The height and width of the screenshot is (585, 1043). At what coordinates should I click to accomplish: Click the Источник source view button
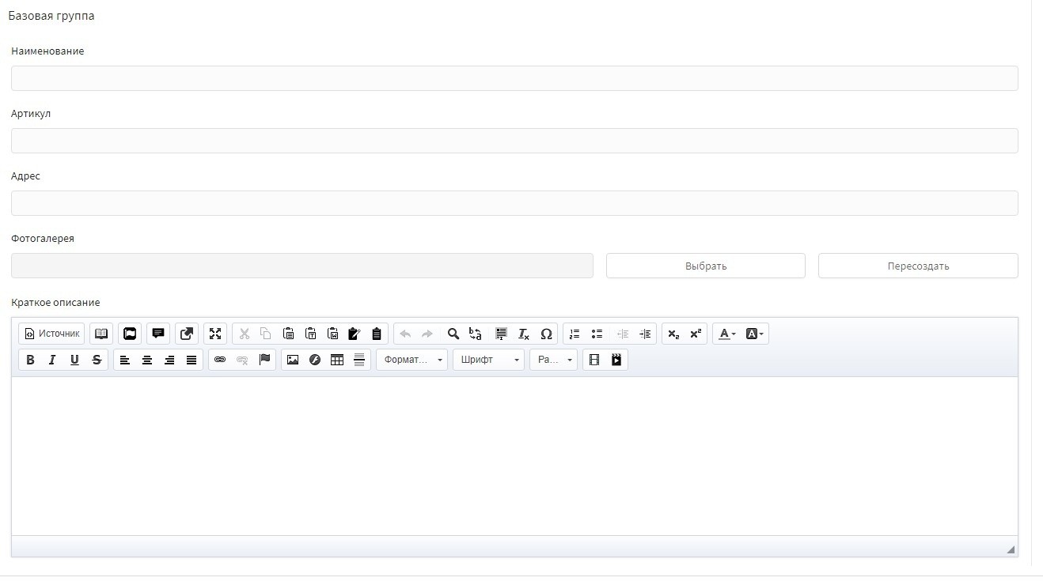click(51, 334)
